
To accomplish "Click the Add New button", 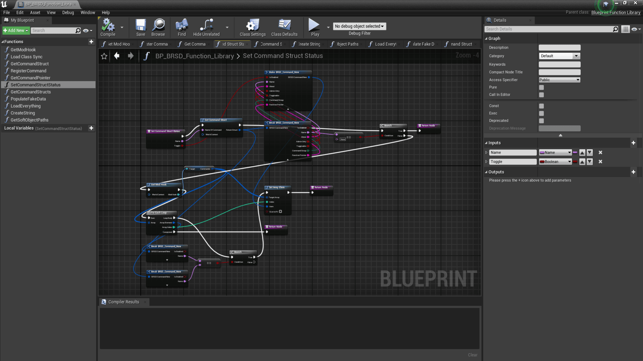I will [x=16, y=30].
